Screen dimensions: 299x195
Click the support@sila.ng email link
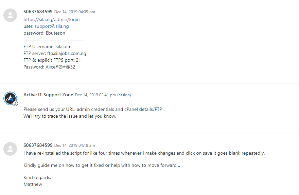tap(52, 26)
